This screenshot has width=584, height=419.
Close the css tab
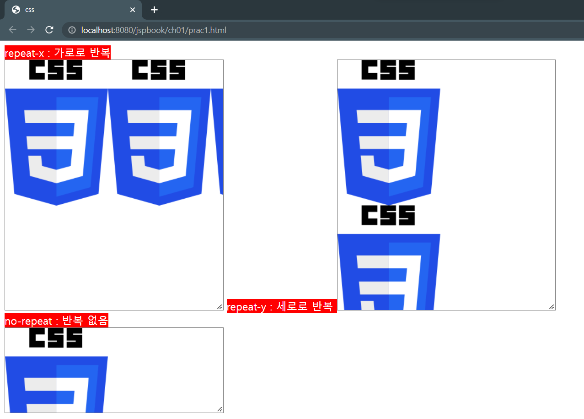tap(133, 10)
